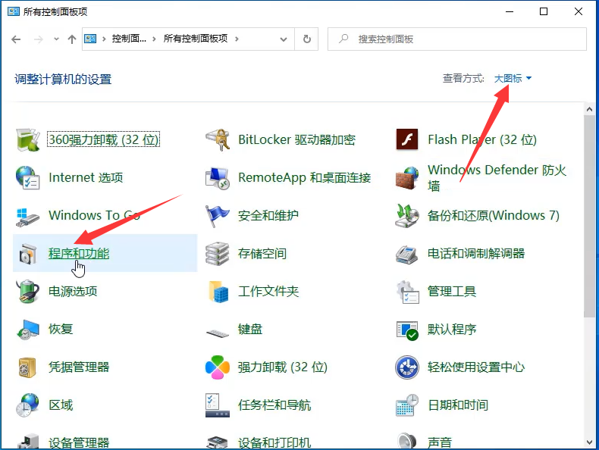Open the 安全和维护 flag icon
This screenshot has width=599, height=450.
pos(218,215)
